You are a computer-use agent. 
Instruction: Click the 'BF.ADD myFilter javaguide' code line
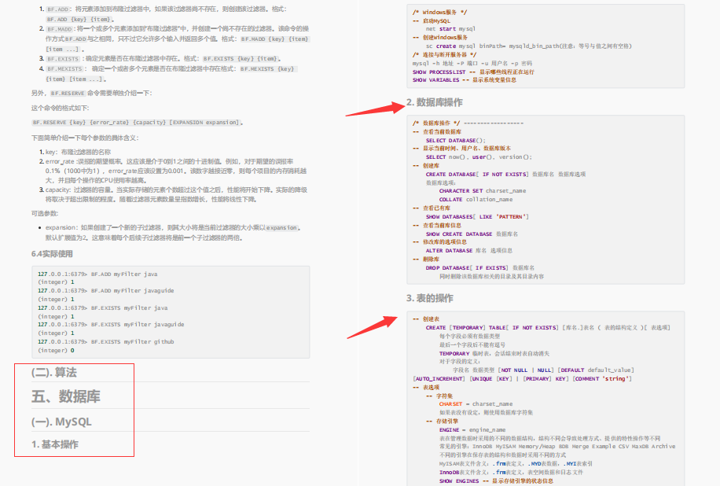click(105, 291)
